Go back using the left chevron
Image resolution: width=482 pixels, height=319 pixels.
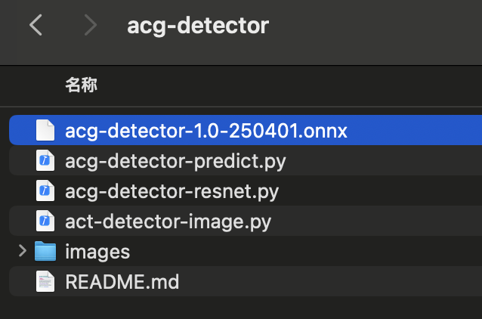36,25
